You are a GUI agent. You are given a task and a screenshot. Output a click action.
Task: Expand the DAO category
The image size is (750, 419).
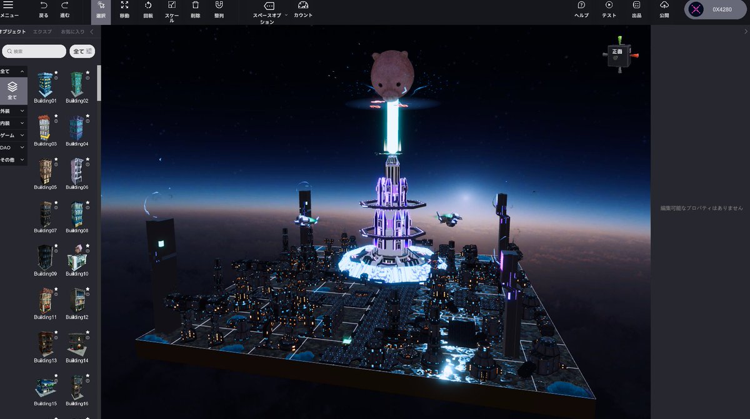point(14,147)
